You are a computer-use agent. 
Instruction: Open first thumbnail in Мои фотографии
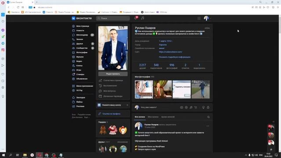[144, 90]
